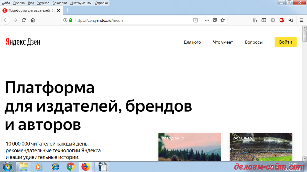Open the Файл menu
Viewport: 307px width, 172px height.
point(6,3)
